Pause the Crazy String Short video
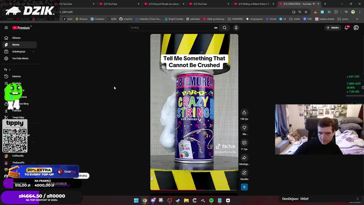This screenshot has width=364, height=205. point(194,112)
